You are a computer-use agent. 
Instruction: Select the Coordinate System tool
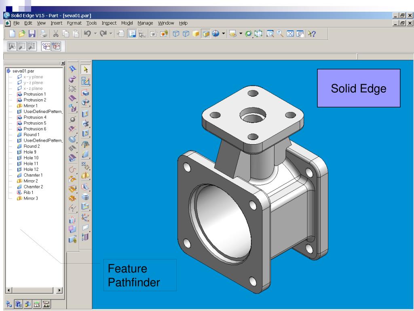(x=85, y=217)
